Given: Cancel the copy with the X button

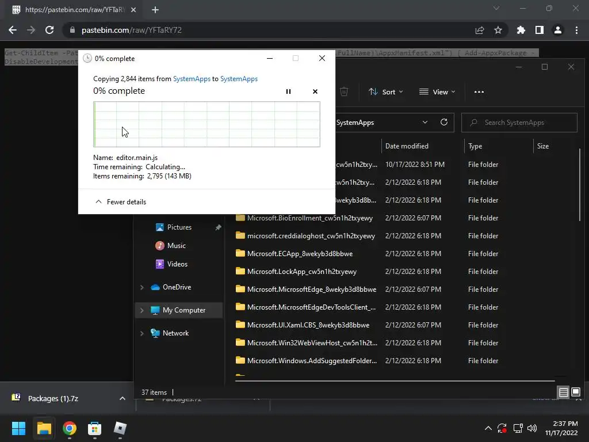Looking at the screenshot, I should (315, 92).
